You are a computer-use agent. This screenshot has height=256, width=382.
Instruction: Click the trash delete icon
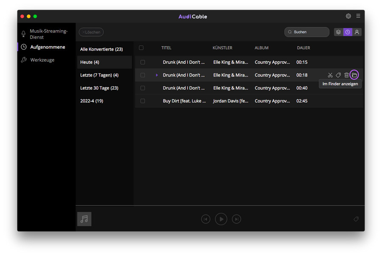coord(346,75)
